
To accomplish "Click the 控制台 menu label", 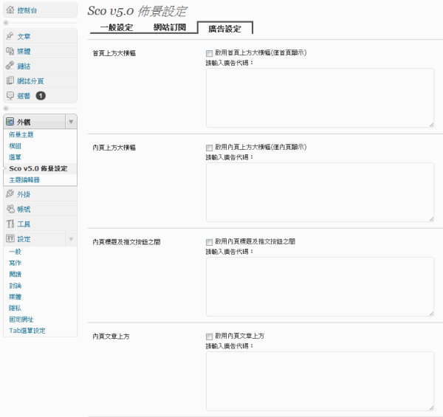I will (27, 10).
